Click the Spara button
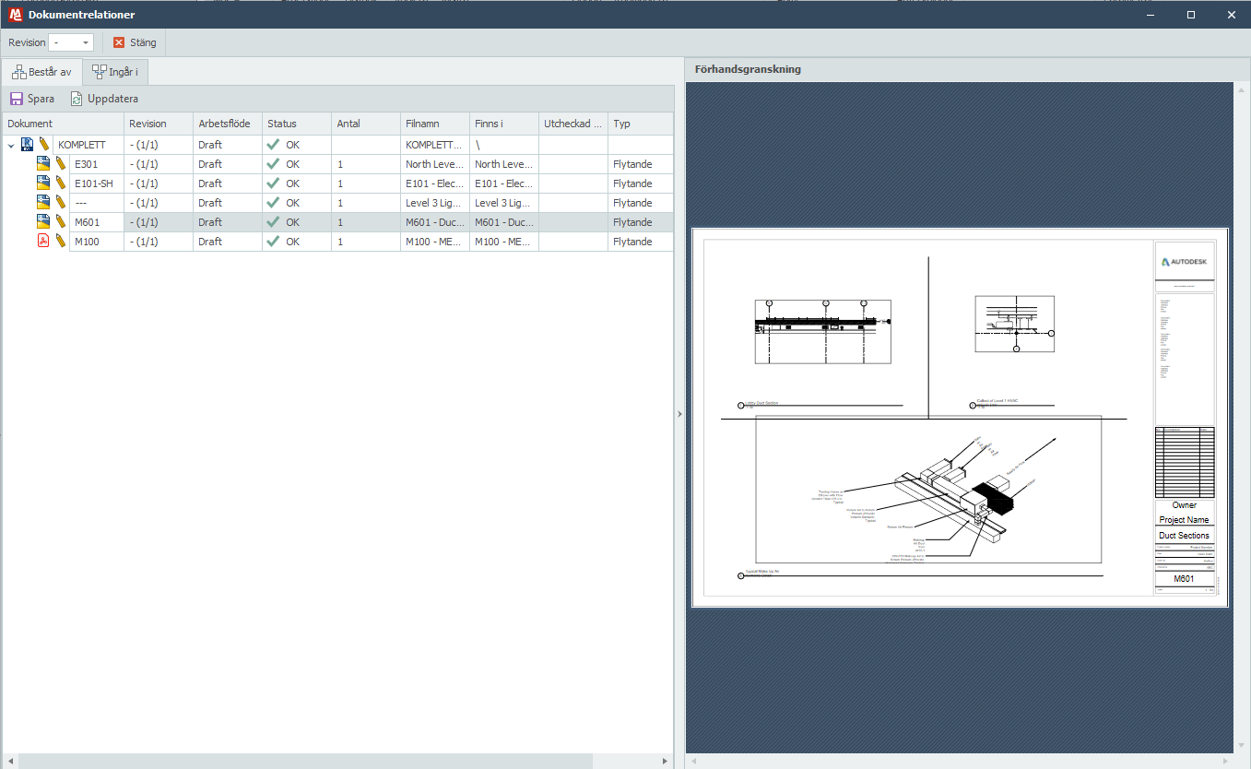Screen dimensions: 1251x769 (x=32, y=99)
